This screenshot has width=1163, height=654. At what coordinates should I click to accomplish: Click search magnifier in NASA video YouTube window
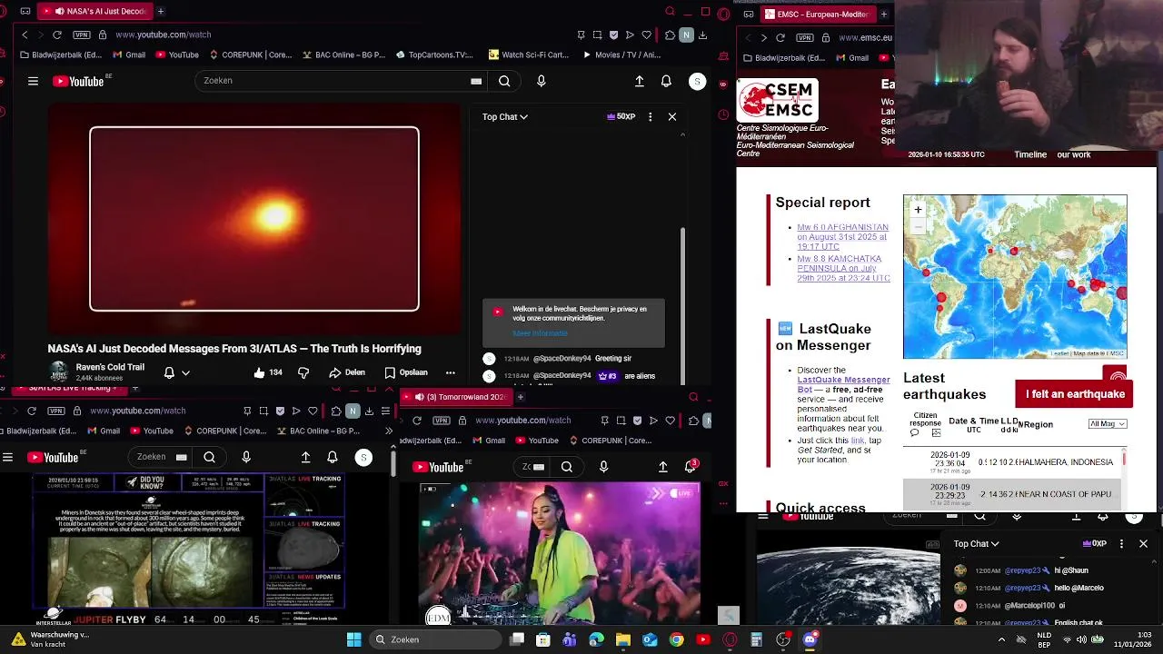tap(504, 81)
